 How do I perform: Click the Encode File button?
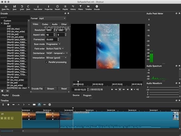(x=37, y=89)
